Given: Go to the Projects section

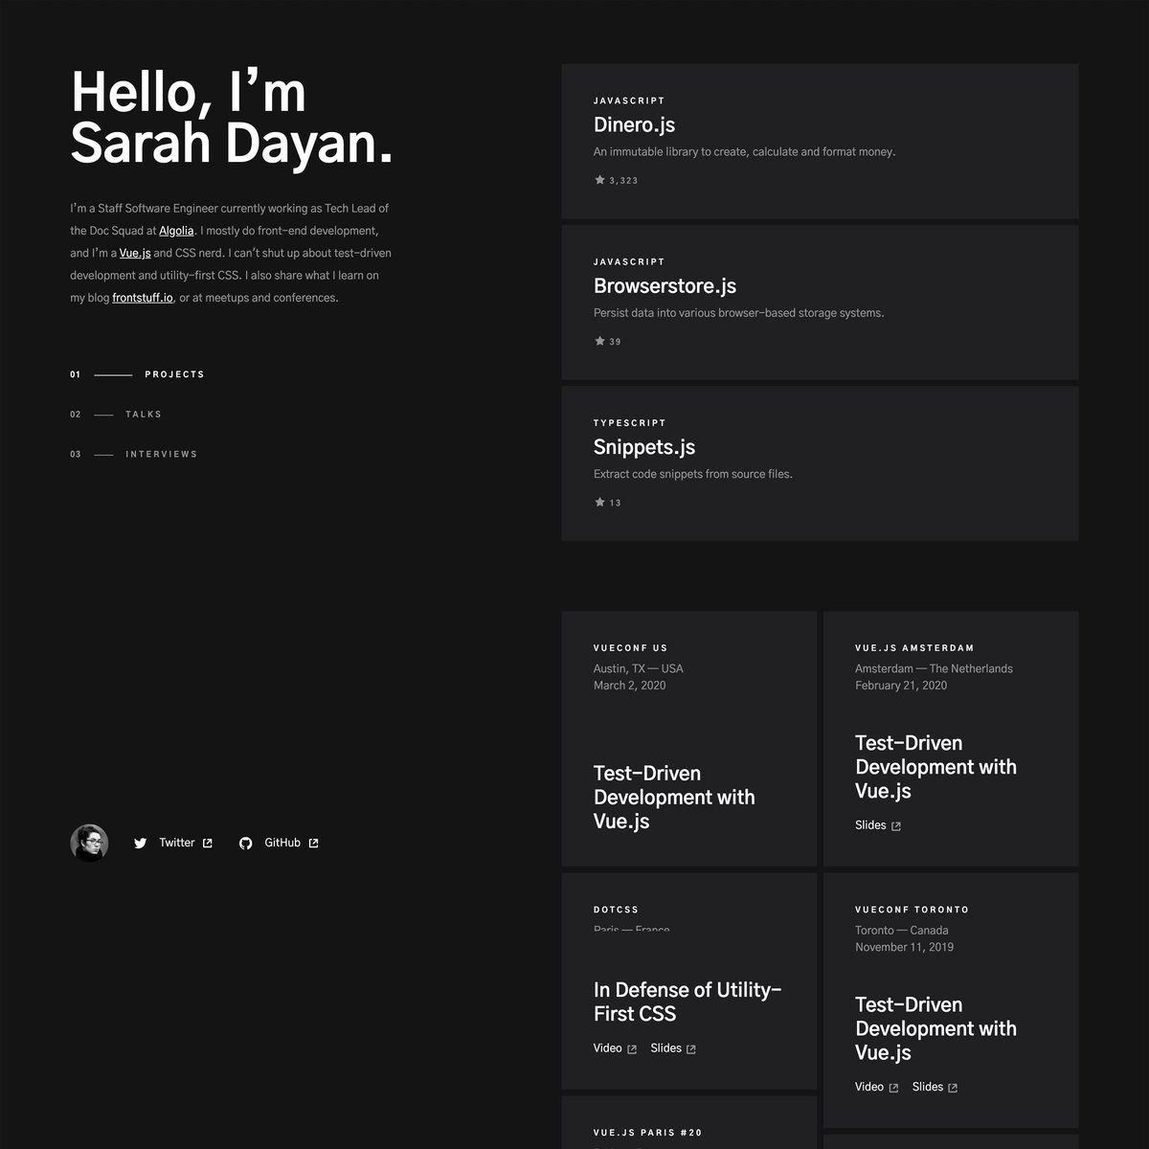Looking at the screenshot, I should coord(174,374).
